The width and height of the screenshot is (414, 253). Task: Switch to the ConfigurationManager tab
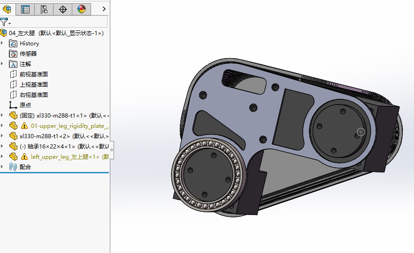coord(44,9)
